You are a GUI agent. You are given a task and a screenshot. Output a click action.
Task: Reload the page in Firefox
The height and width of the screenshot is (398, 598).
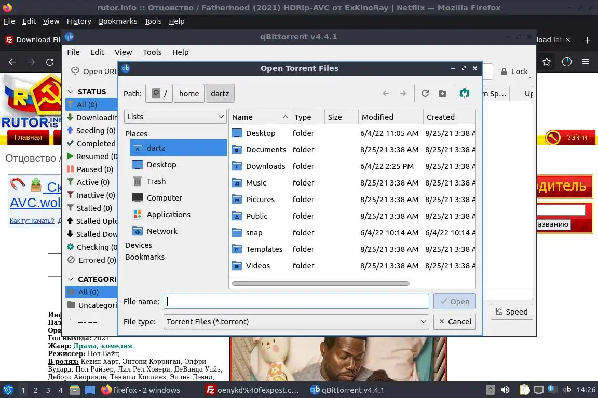tap(50, 62)
